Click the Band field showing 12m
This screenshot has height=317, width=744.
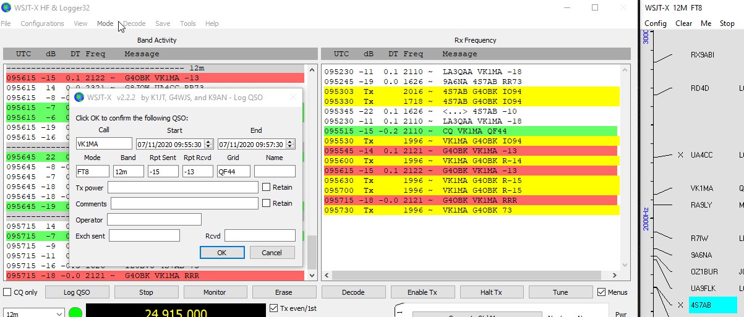[x=128, y=171]
